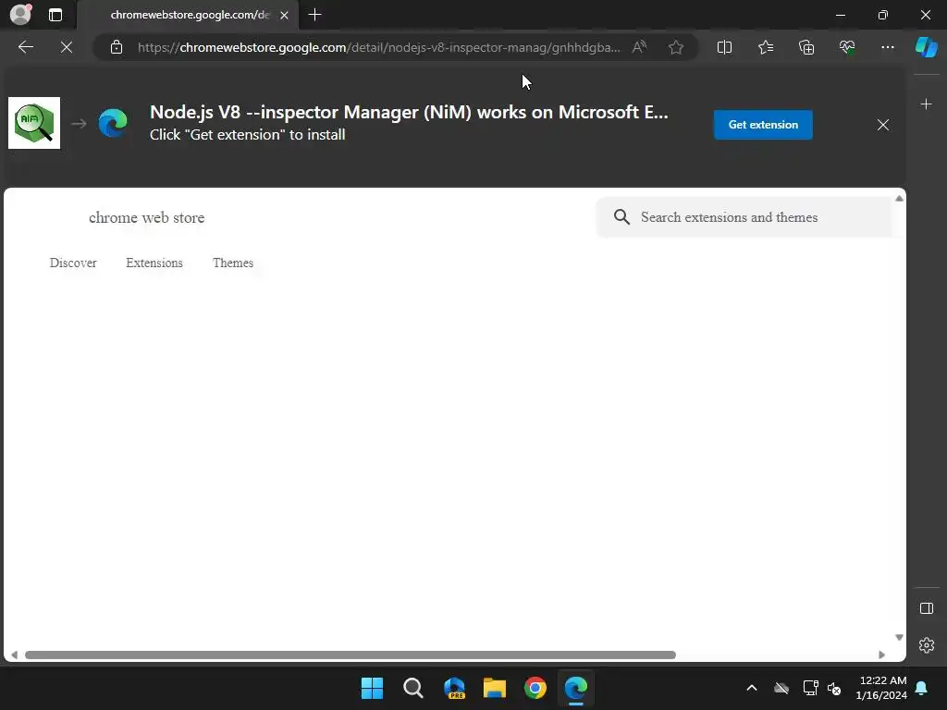This screenshot has width=947, height=710.
Task: Toggle the sidebar visibility icon
Action: point(927,608)
